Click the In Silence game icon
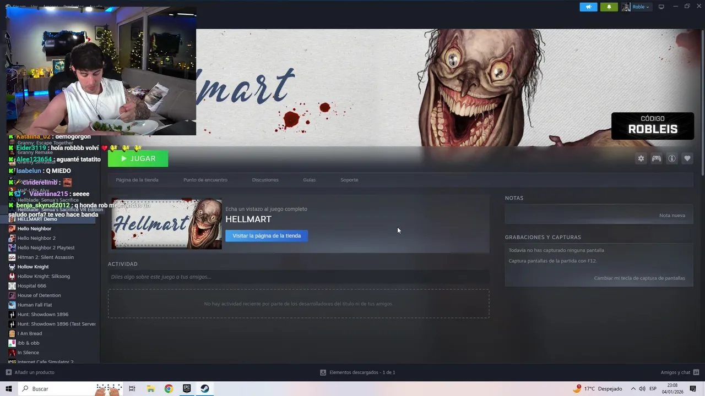 coord(12,353)
